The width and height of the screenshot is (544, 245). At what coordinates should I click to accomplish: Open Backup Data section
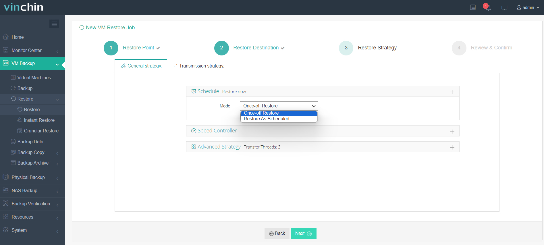coord(30,142)
